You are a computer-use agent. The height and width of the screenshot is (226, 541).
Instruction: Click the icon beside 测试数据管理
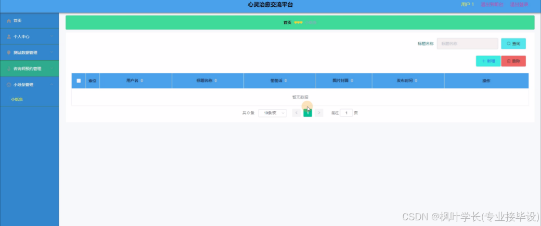click(9, 52)
